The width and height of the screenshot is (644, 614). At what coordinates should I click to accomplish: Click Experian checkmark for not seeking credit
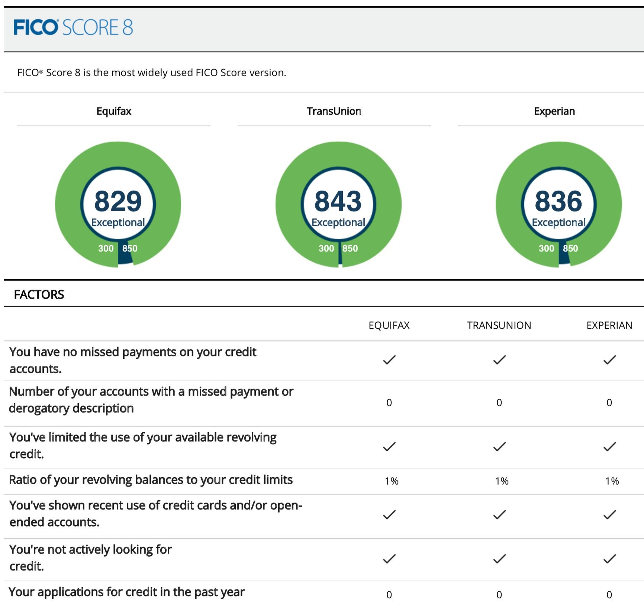click(609, 559)
